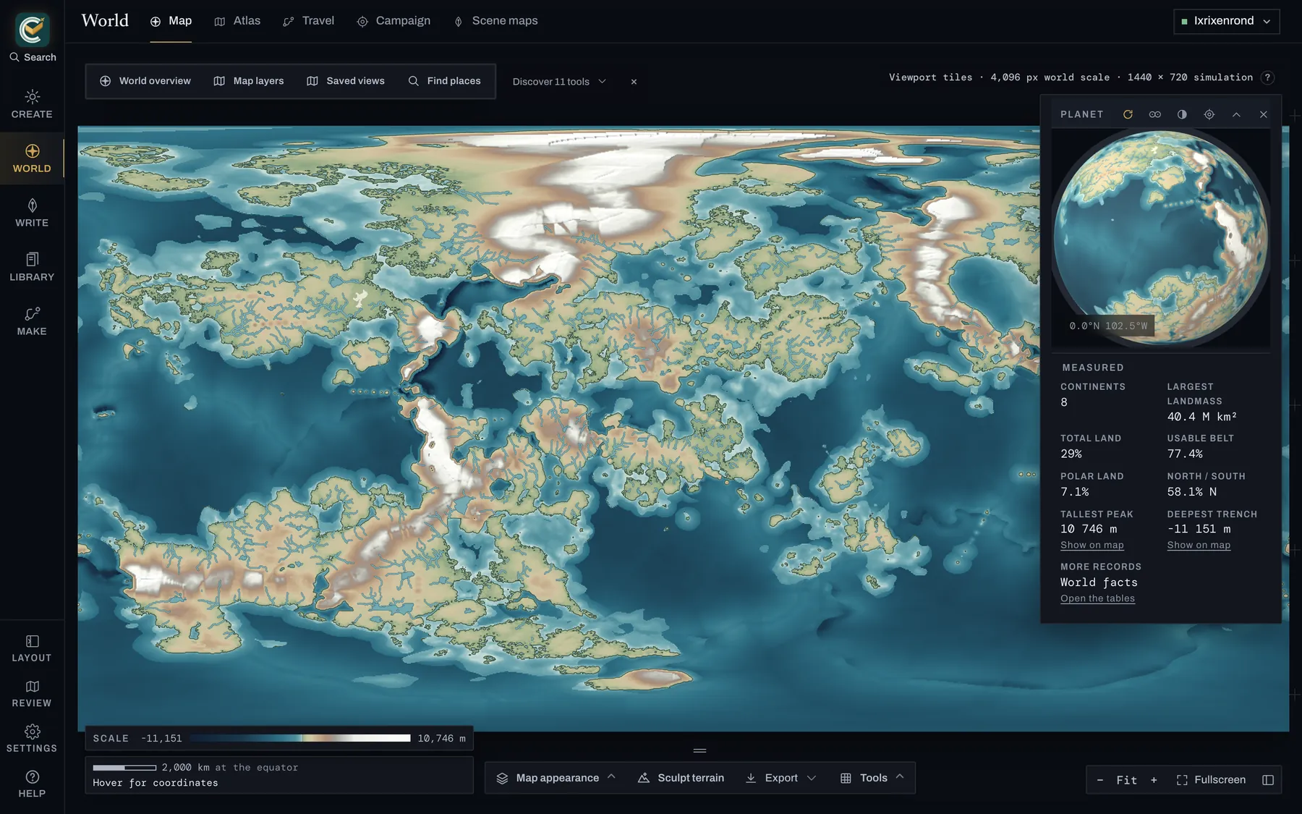1302x814 pixels.
Task: Open the Create section
Action: pyautogui.click(x=32, y=104)
